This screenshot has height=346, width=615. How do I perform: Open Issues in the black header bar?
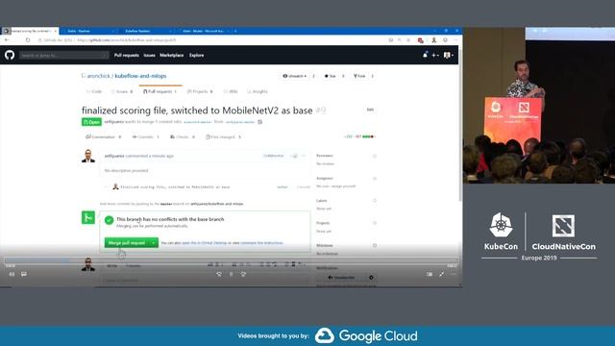(x=149, y=56)
